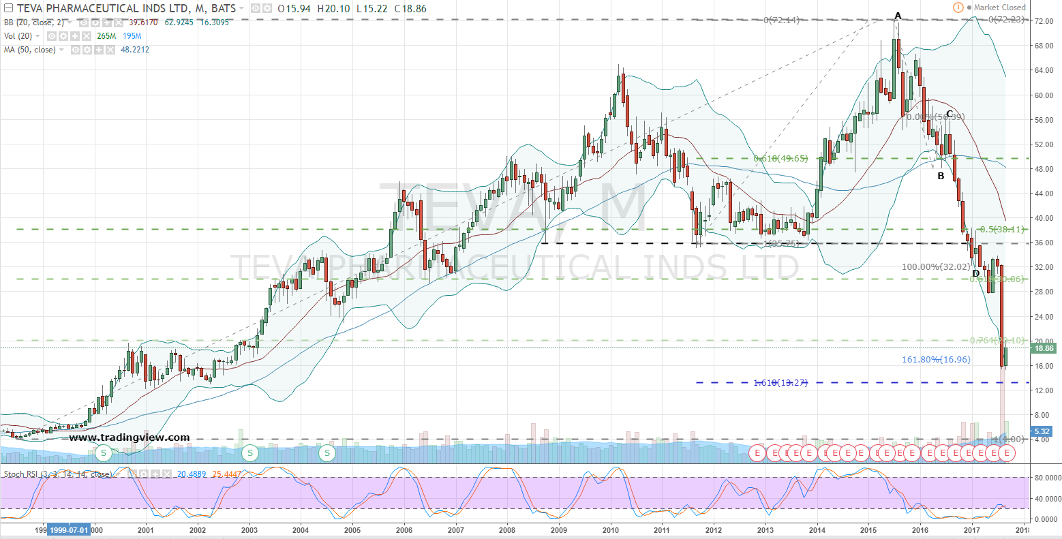Hide the TEVA main series with eye icon
This screenshot has width=1062, height=539.
[x=256, y=9]
